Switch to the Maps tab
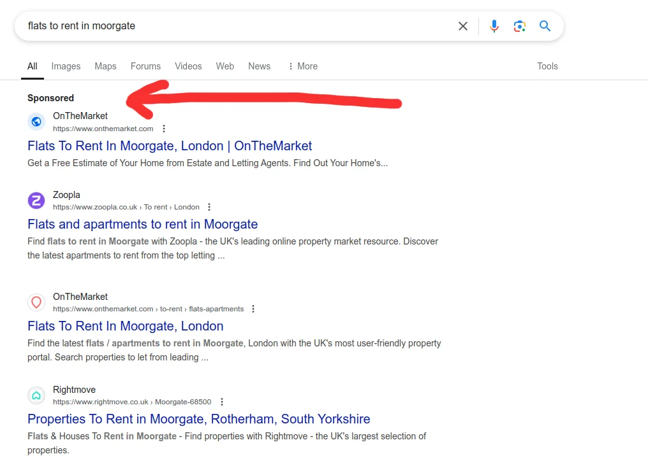The image size is (648, 461). coord(105,66)
